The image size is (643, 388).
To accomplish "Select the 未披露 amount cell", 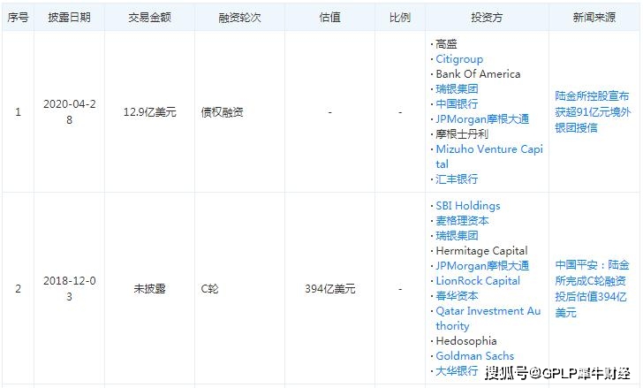I will 149,289.
